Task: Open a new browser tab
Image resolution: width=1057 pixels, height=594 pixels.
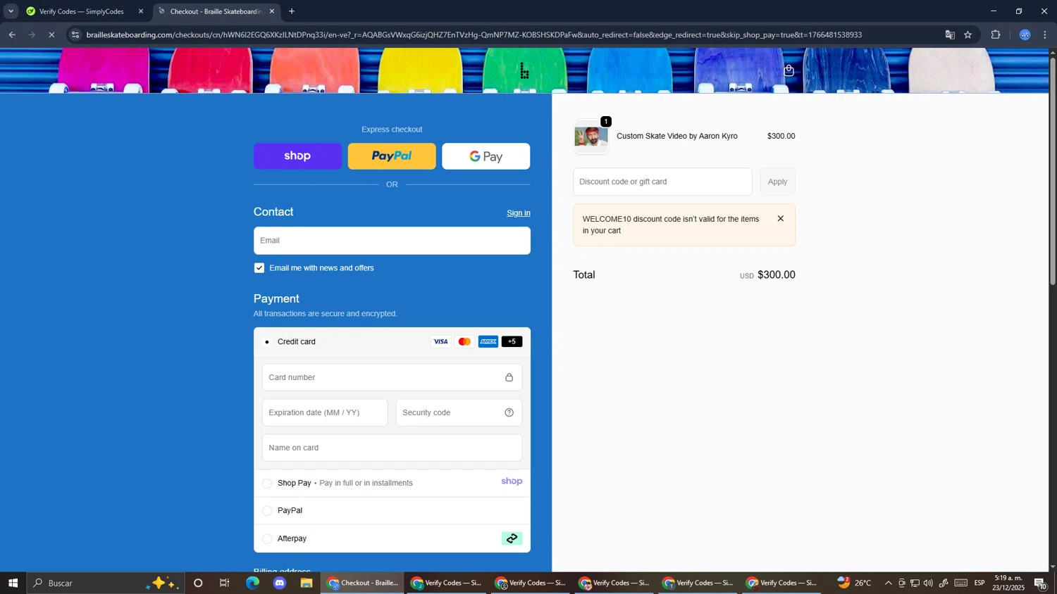Action: (292, 11)
